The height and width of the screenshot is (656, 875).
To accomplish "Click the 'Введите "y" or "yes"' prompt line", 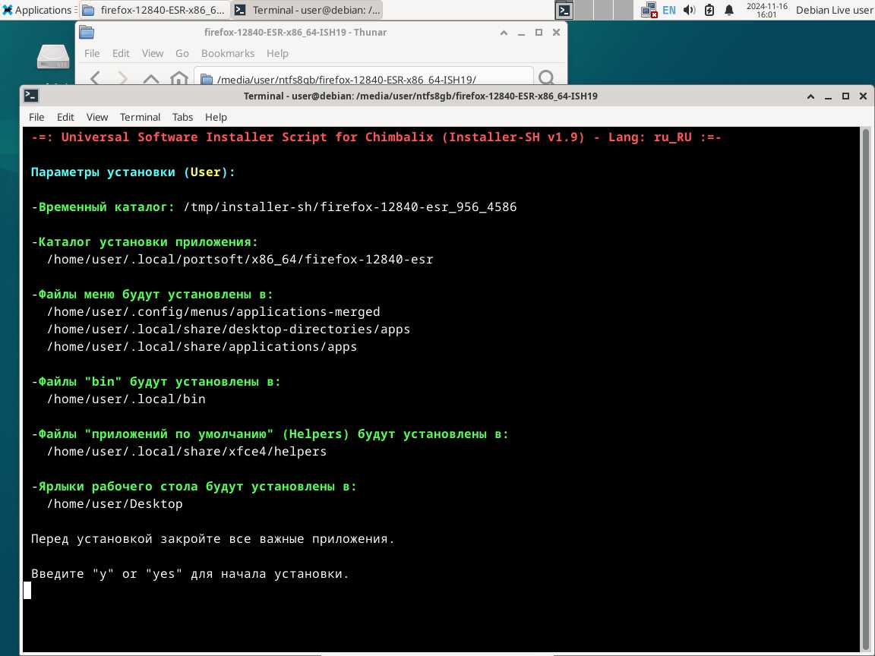I will click(x=190, y=573).
